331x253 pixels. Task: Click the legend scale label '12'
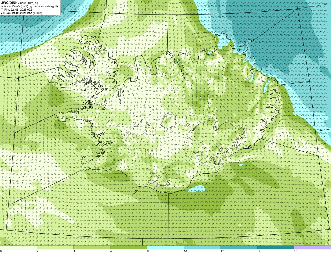222,251
